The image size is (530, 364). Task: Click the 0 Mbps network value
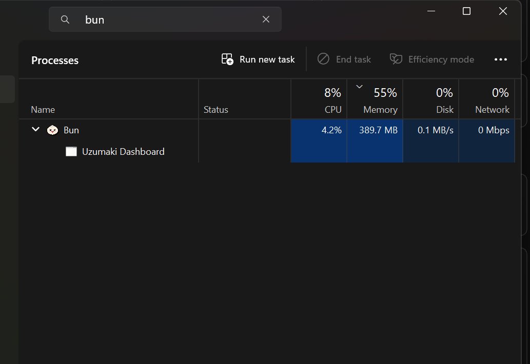(x=494, y=130)
